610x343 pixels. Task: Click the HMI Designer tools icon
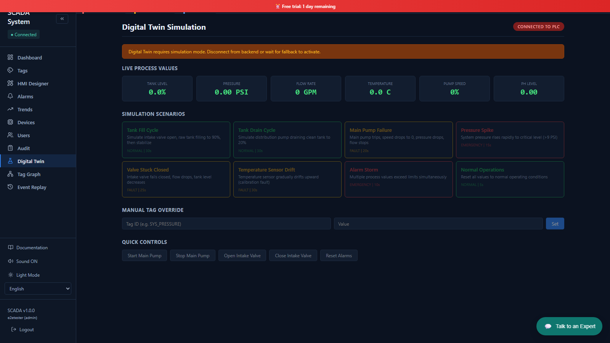10,83
